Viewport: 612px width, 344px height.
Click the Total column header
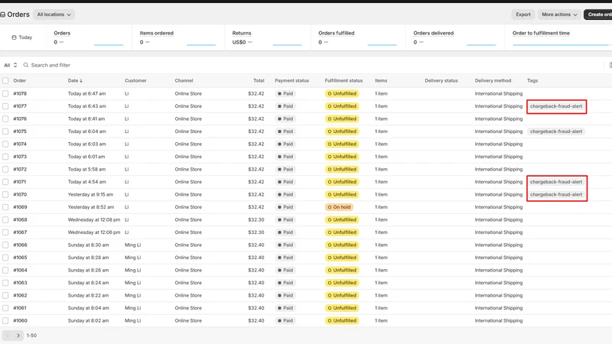click(259, 81)
